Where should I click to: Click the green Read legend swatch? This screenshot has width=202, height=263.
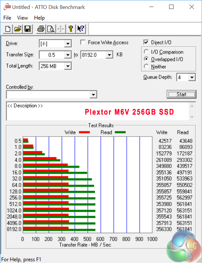(120, 132)
